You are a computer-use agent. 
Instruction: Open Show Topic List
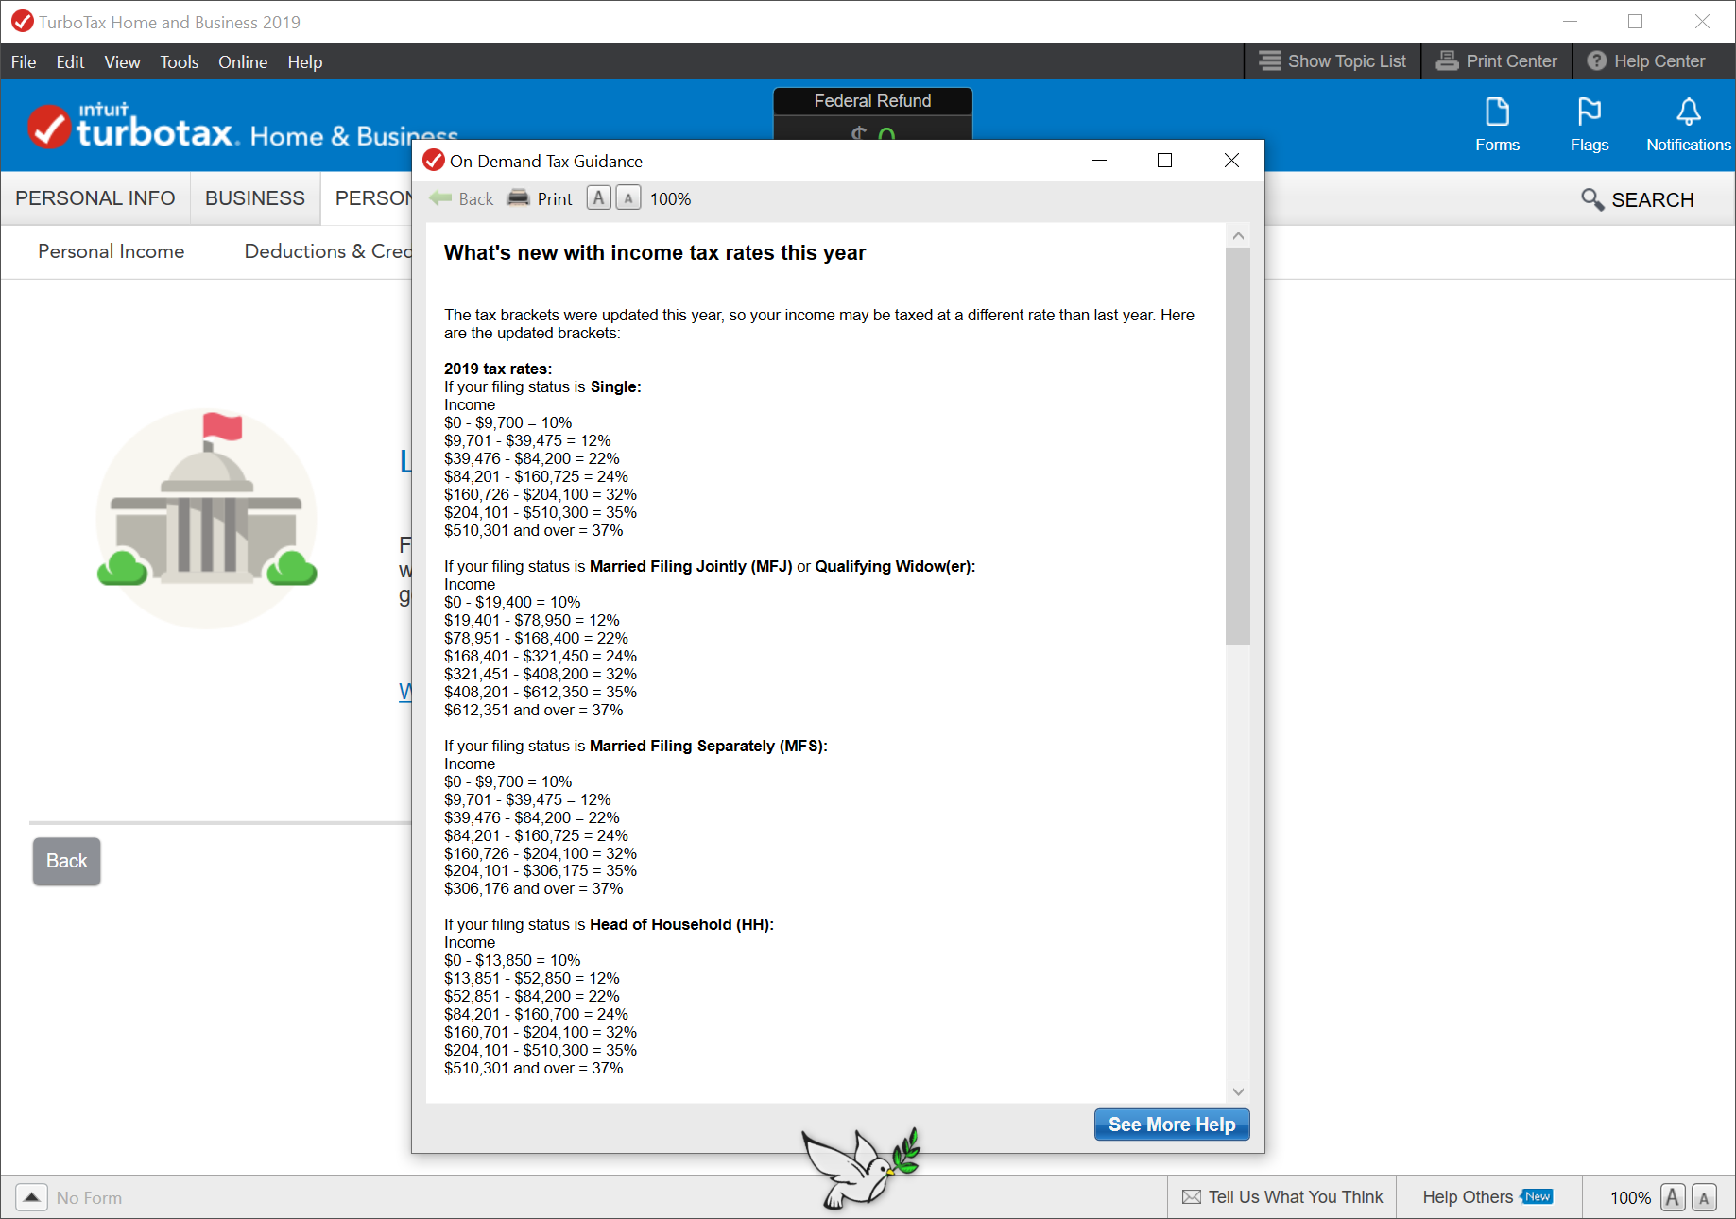1332,61
